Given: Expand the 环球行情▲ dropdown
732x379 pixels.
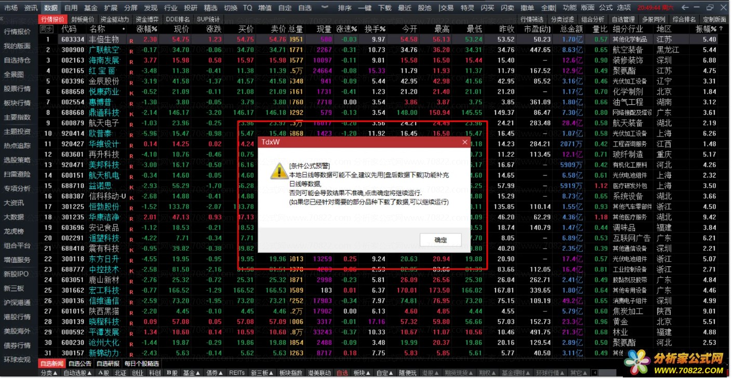Looking at the screenshot, I should pyautogui.click(x=550, y=373).
